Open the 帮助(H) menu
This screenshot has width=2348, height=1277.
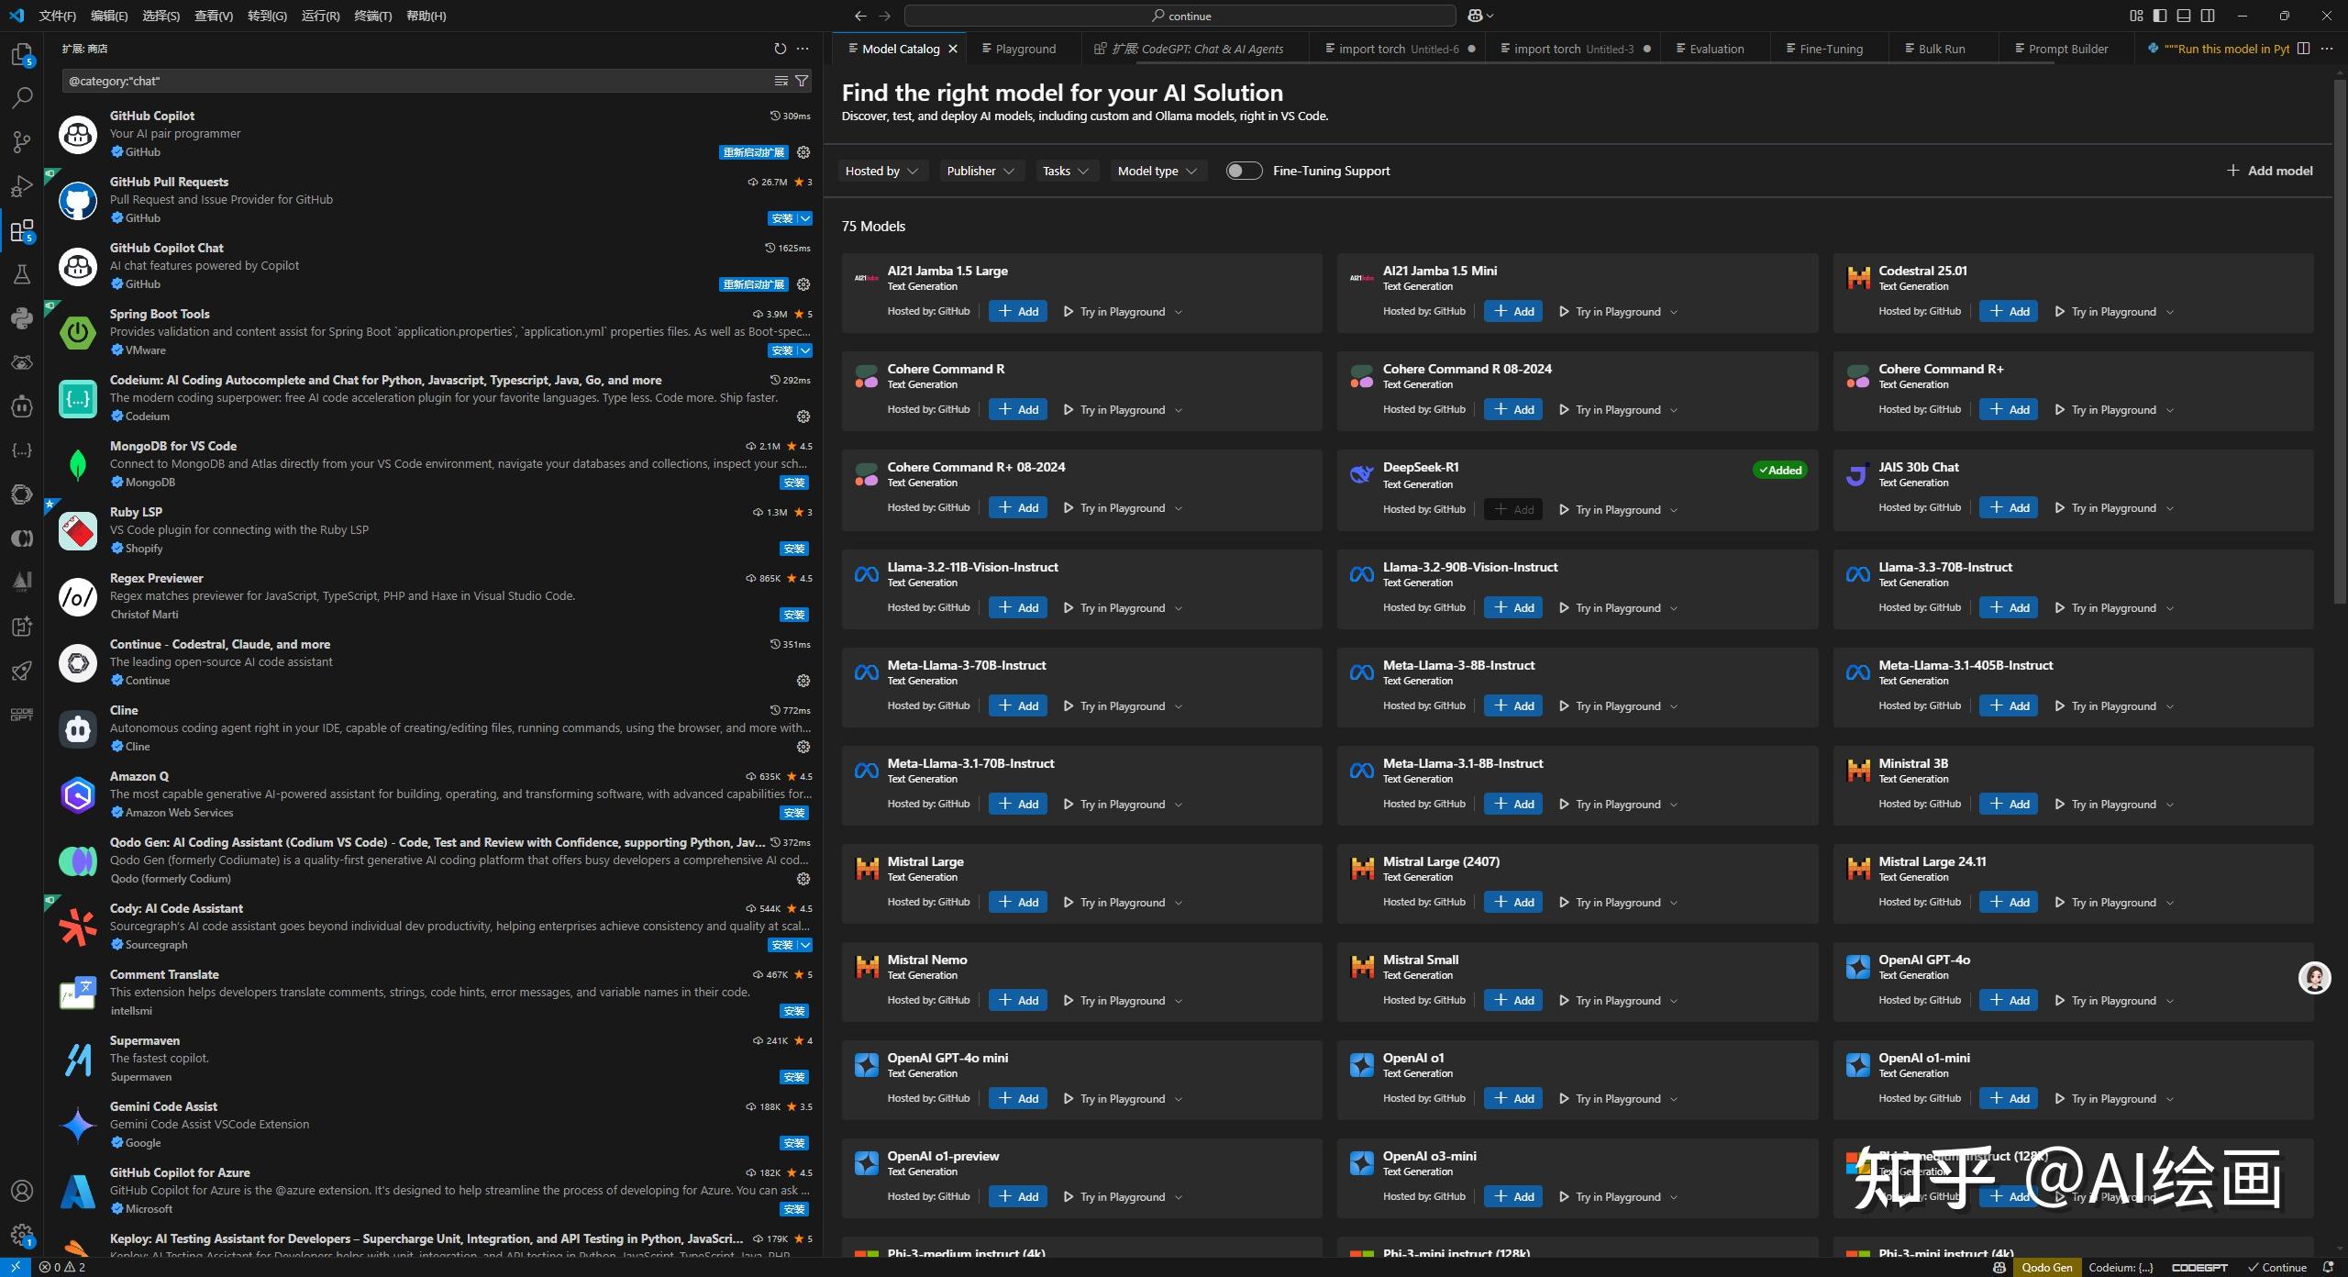425,16
